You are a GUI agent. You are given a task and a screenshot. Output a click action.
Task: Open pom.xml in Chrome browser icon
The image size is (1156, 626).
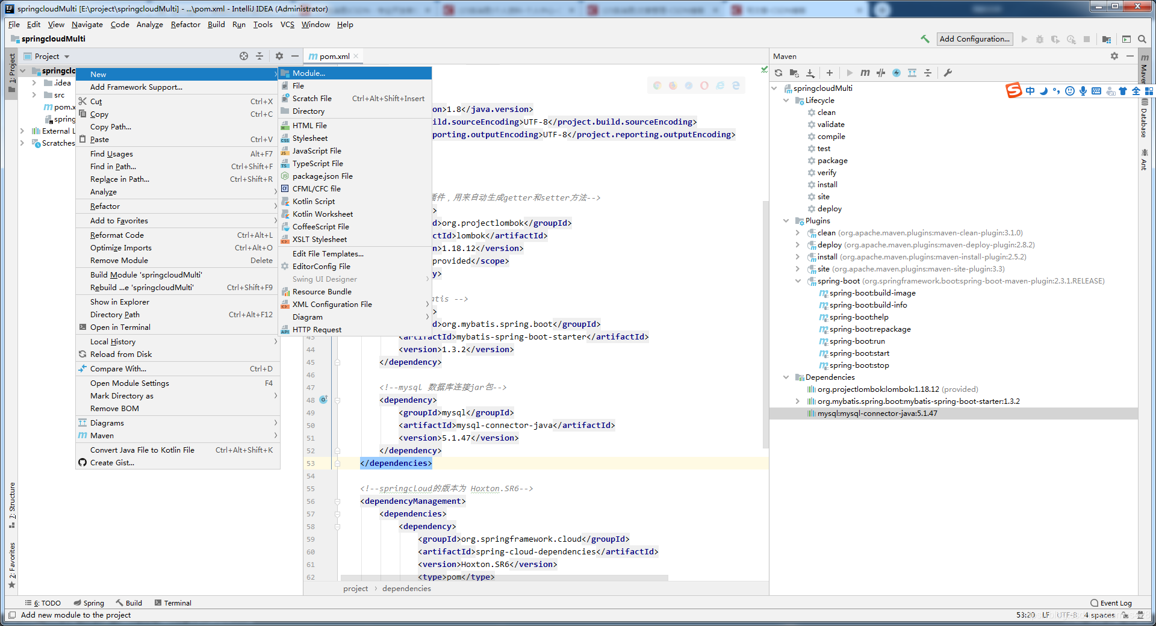click(x=657, y=85)
